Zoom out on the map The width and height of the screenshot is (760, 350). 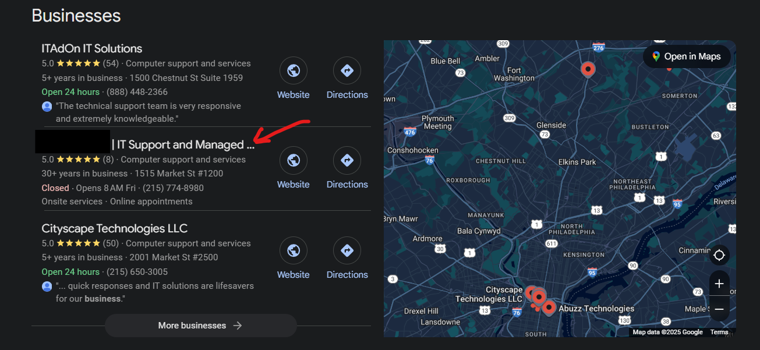point(719,309)
